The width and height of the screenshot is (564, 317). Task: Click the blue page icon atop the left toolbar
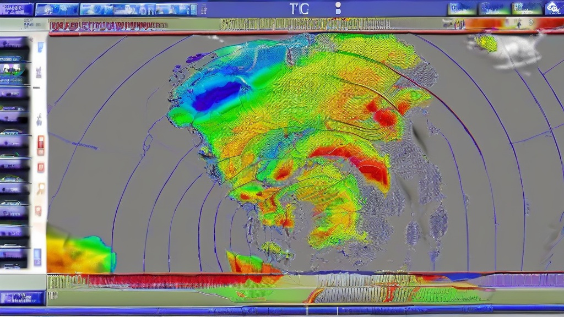tap(40, 47)
